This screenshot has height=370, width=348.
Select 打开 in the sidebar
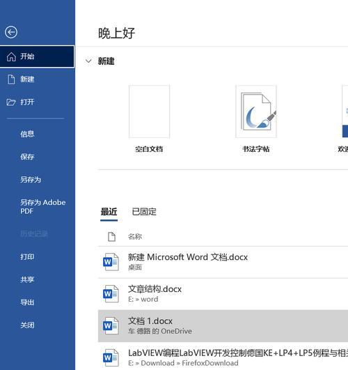tap(37, 102)
